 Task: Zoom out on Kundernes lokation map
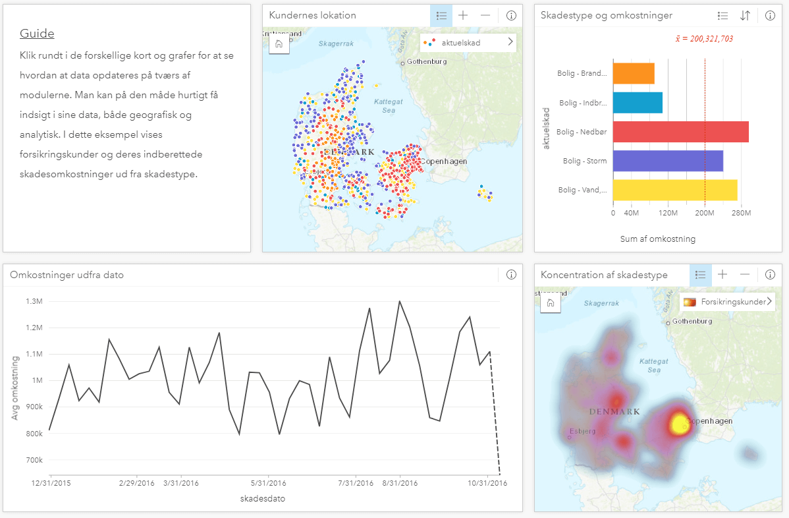click(485, 16)
